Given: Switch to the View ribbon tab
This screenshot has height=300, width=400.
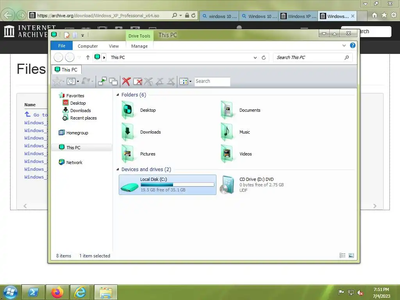Looking at the screenshot, I should tap(114, 46).
